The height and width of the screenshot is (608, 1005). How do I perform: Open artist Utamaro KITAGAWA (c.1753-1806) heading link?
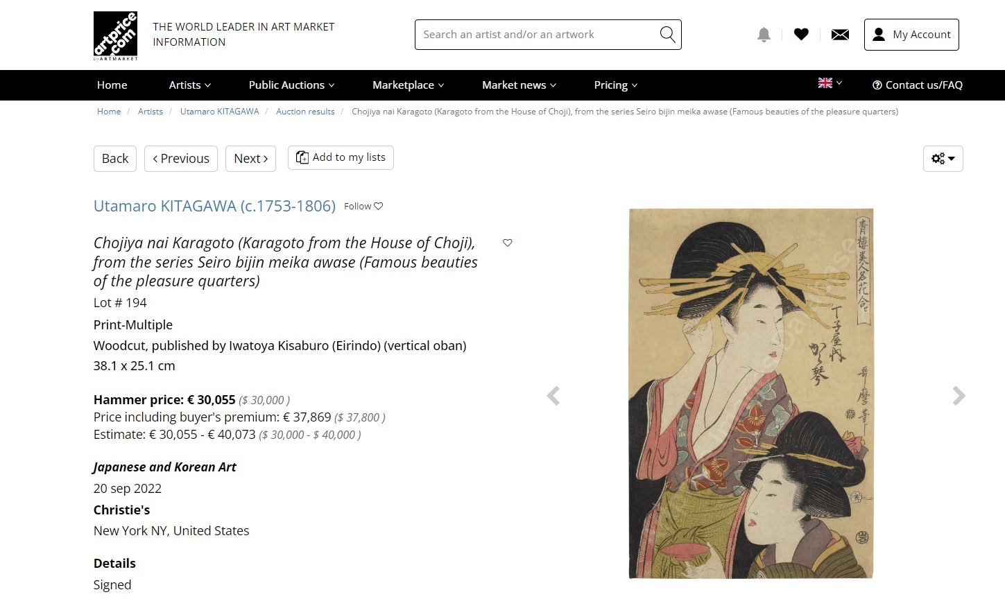(214, 206)
